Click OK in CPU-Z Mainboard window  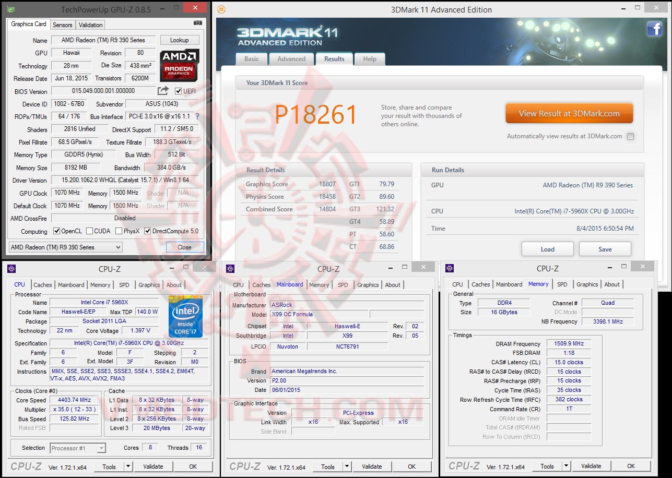[x=412, y=467]
